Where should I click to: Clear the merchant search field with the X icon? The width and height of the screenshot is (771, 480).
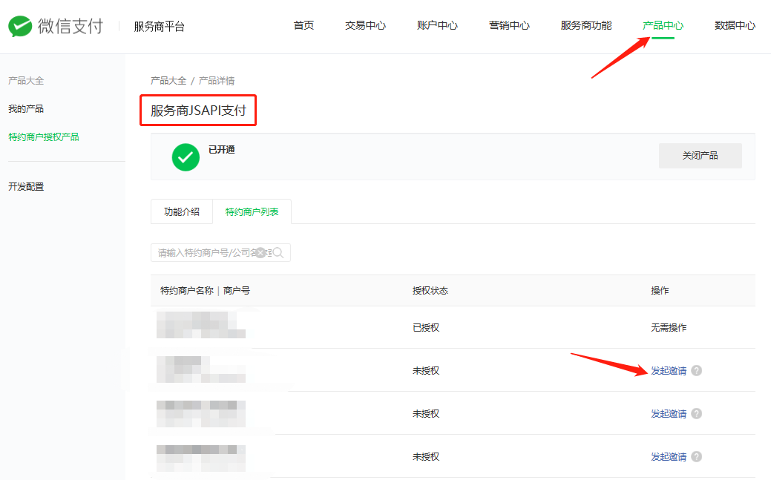pyautogui.click(x=260, y=253)
